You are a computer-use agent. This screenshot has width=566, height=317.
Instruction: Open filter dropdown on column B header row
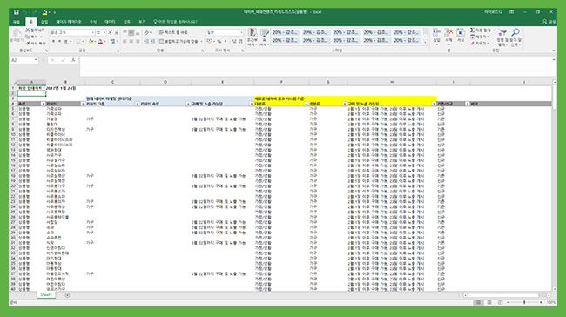coord(83,104)
